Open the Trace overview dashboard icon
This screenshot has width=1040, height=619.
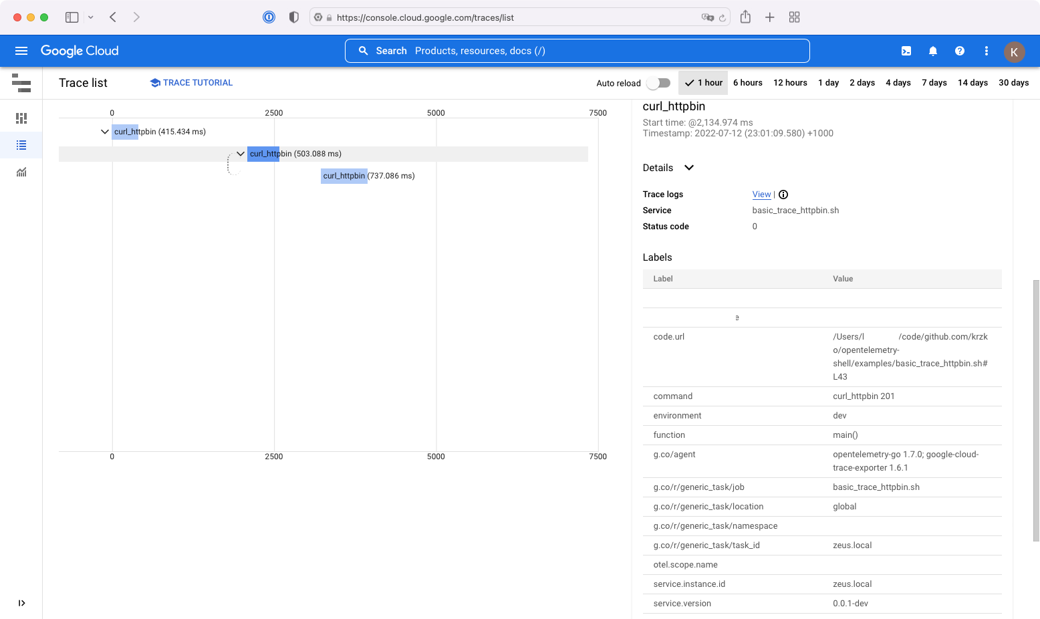[x=21, y=118]
